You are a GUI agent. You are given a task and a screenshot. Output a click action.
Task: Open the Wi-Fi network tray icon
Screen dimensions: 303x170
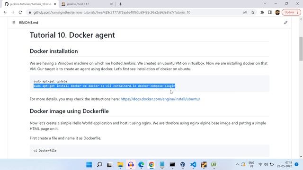260,164
